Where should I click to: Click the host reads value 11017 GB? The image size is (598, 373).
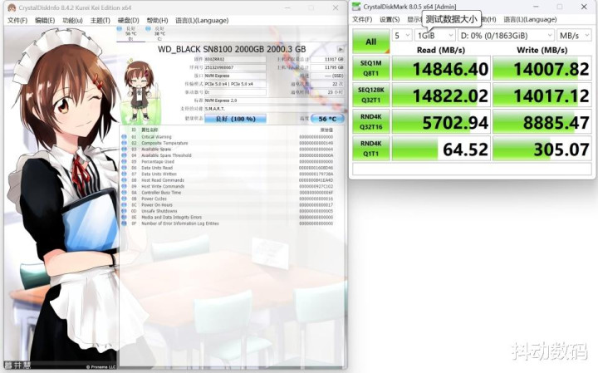tap(327, 60)
